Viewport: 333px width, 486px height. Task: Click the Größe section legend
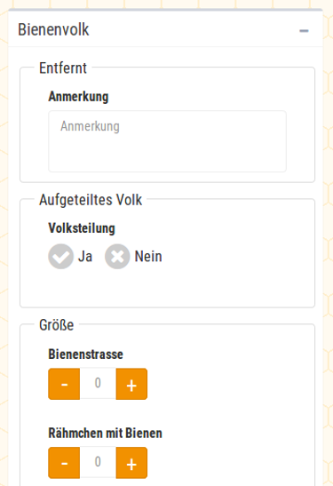[x=56, y=325]
